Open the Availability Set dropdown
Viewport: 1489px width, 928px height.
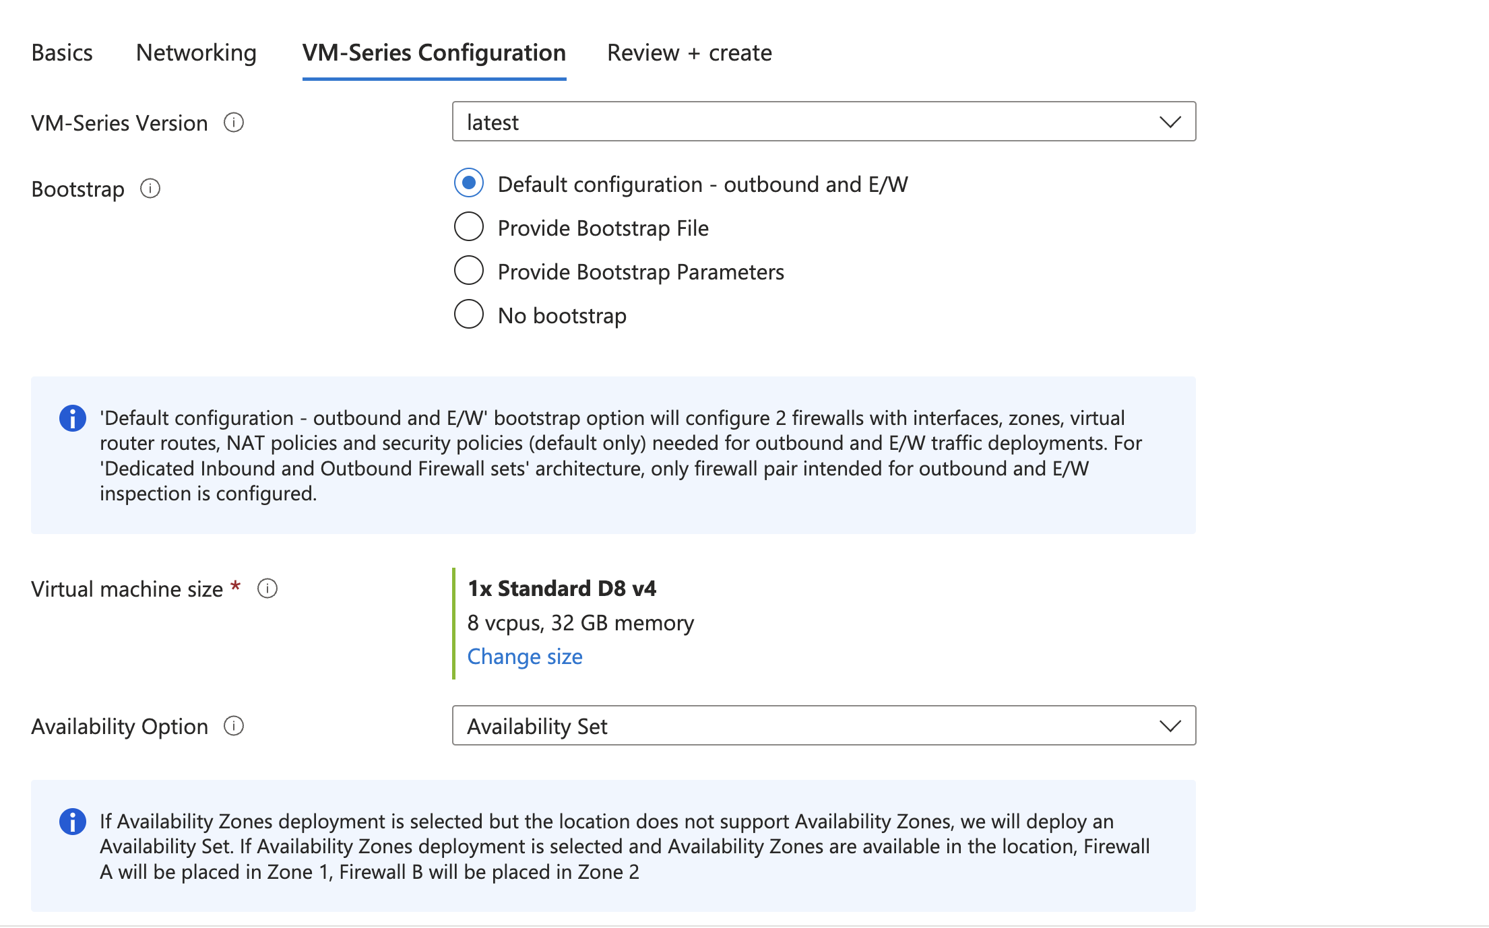point(809,726)
